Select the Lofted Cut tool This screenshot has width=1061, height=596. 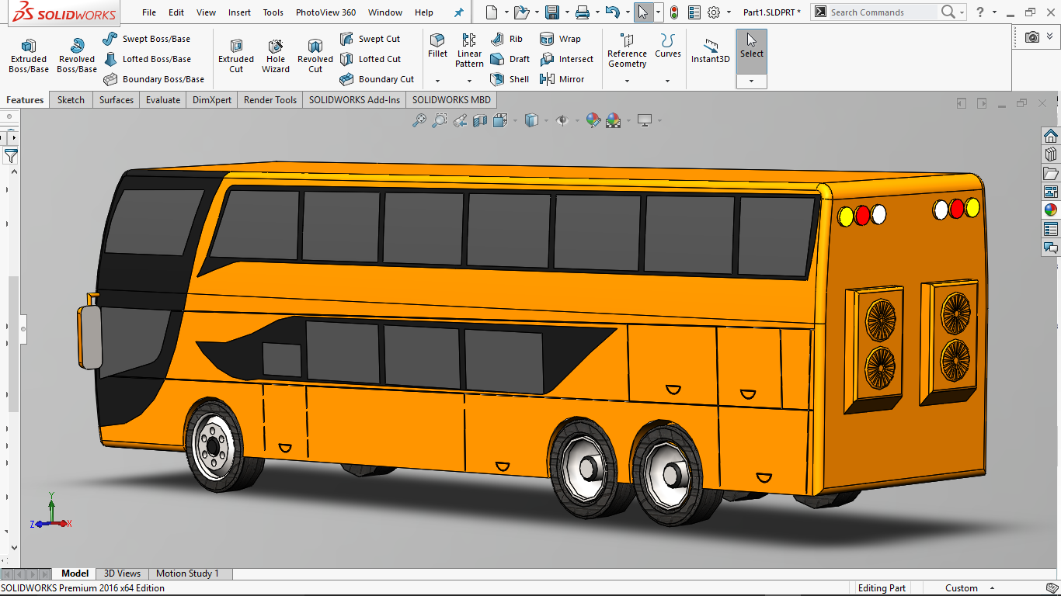pos(370,59)
